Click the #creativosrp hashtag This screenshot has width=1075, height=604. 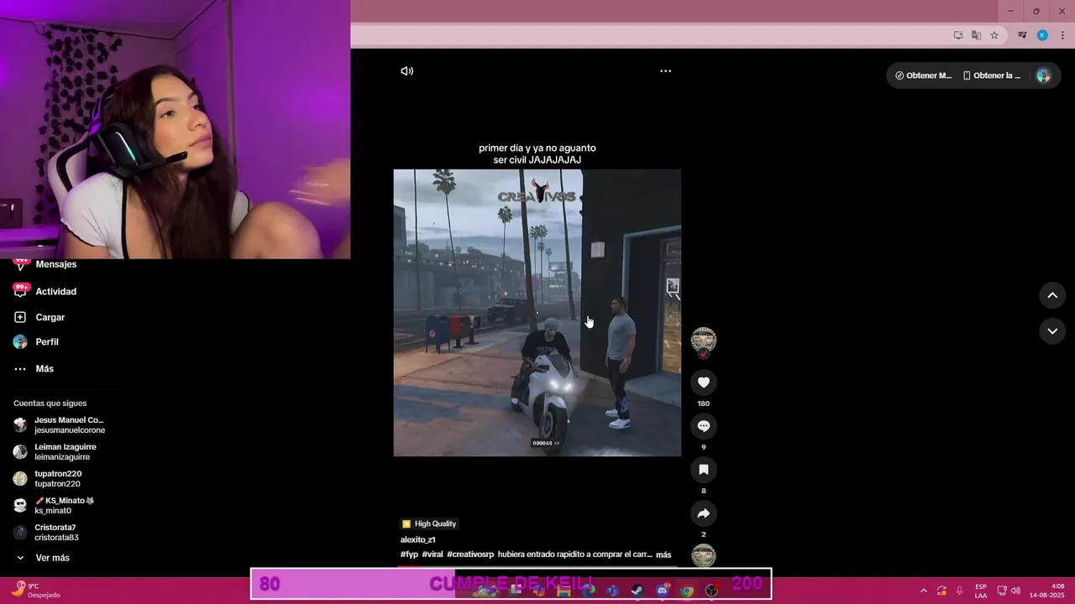click(x=470, y=555)
